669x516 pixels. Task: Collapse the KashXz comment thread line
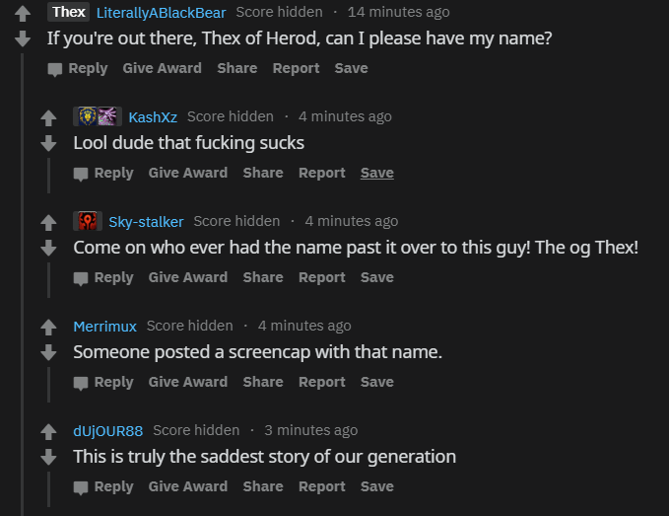48,174
